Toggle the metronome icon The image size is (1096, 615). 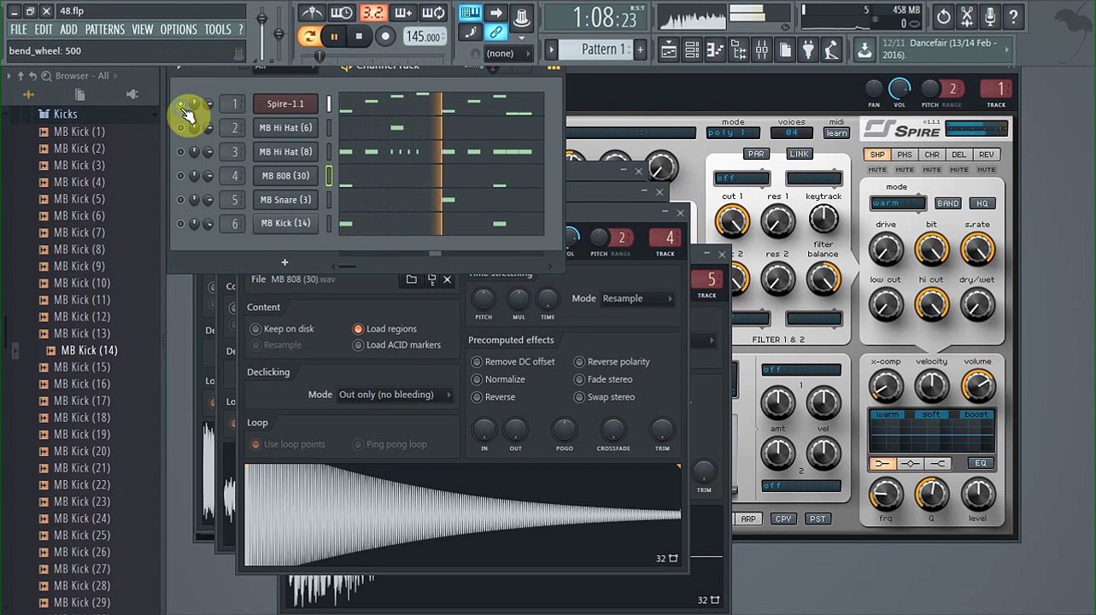pos(312,13)
